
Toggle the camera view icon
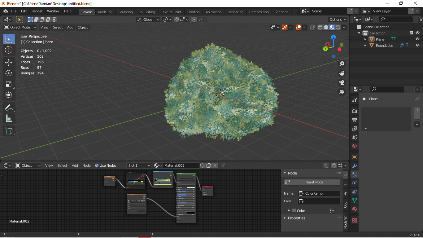coord(342,83)
